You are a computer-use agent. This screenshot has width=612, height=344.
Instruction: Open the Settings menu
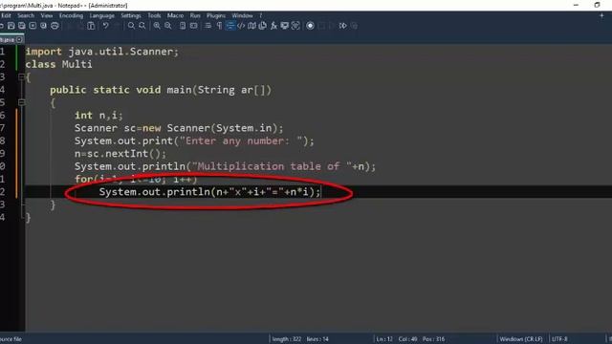click(131, 15)
